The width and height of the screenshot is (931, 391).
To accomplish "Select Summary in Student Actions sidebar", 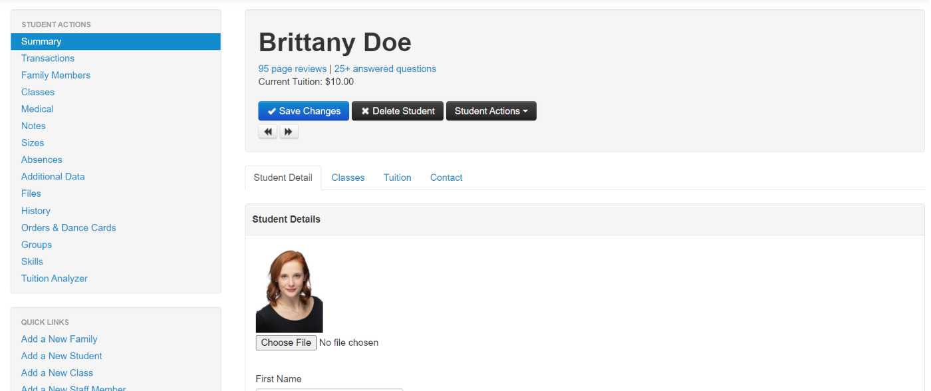I will 116,41.
